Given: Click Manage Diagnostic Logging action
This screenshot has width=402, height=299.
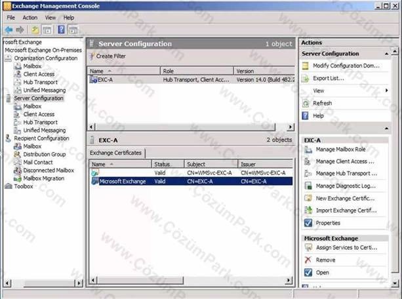Looking at the screenshot, I should pyautogui.click(x=346, y=186).
